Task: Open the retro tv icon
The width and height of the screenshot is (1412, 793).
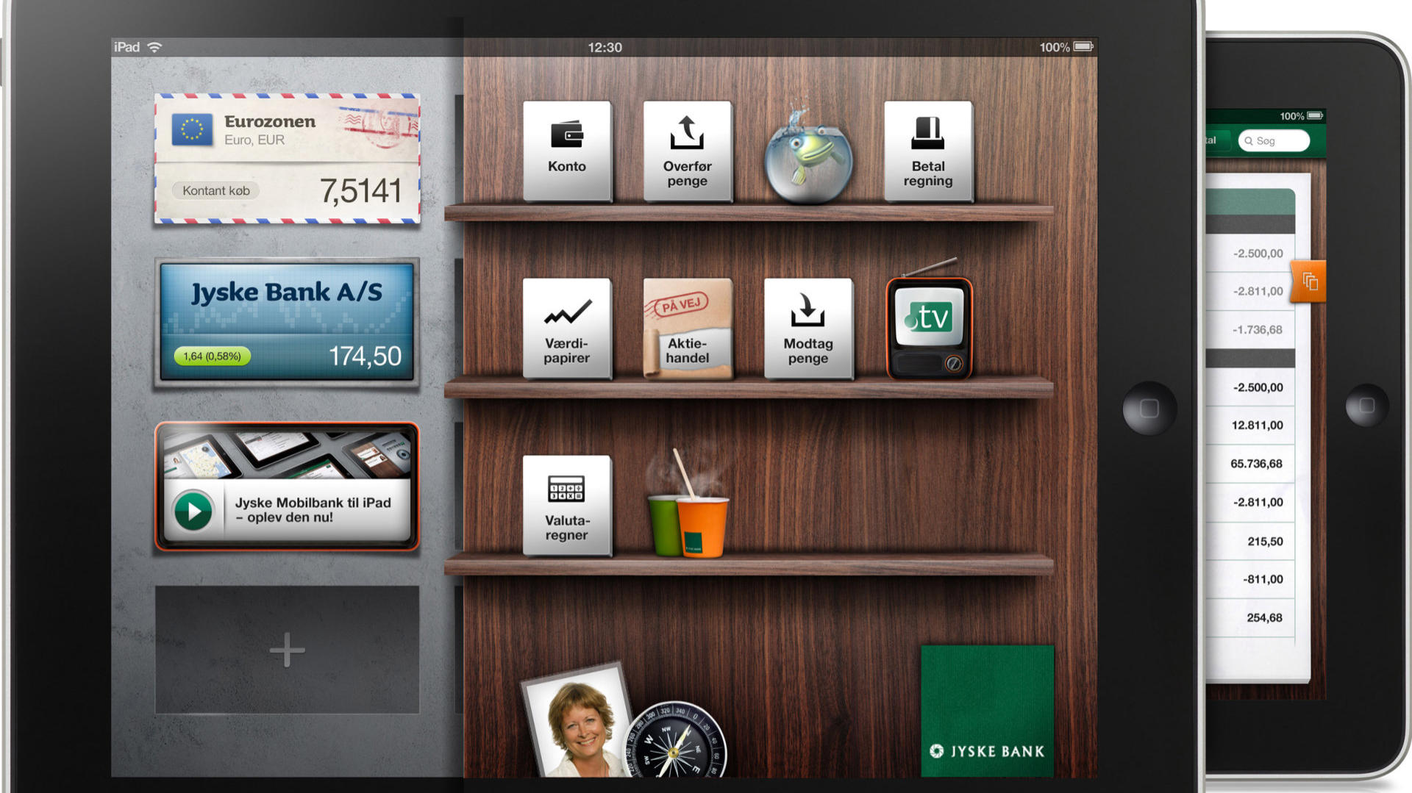Action: (x=929, y=327)
